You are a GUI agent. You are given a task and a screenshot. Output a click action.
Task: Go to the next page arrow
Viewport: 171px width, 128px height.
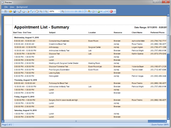76,11
